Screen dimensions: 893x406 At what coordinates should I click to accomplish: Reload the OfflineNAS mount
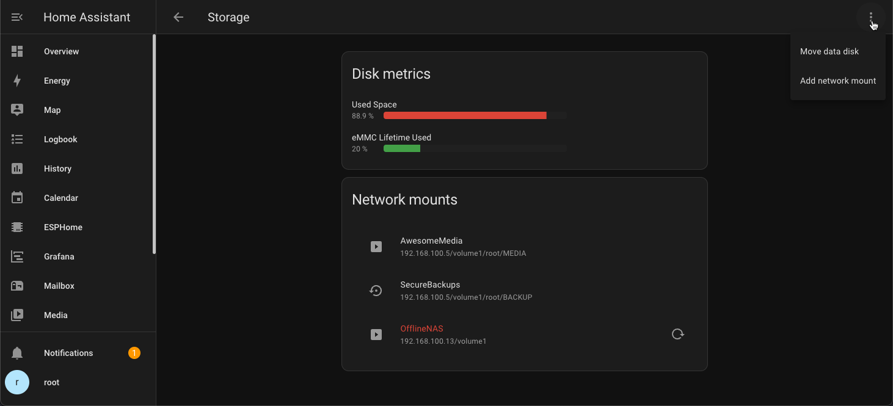[677, 334]
